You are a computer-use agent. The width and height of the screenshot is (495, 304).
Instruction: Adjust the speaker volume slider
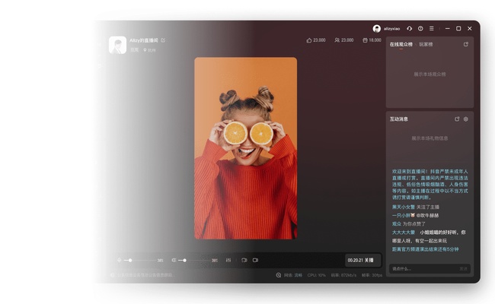click(194, 260)
